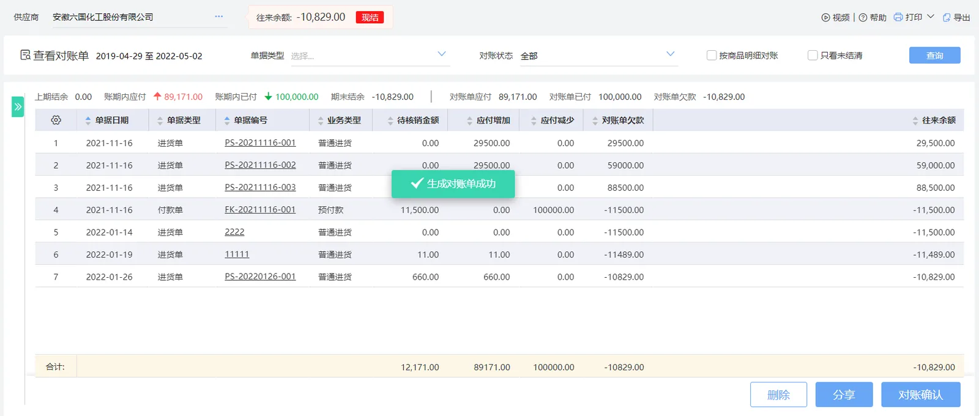This screenshot has height=416, width=979.
Task: Click the 660.00 待核销金额 cell in row 7
Action: 425,277
